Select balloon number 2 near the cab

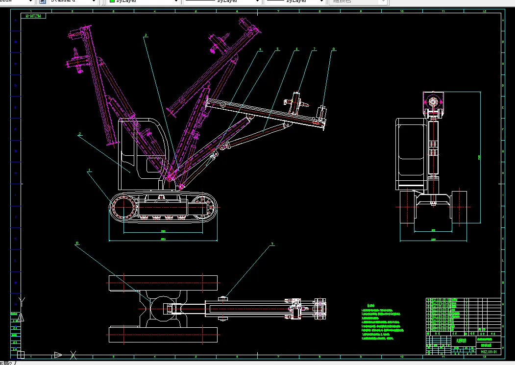pyautogui.click(x=80, y=134)
